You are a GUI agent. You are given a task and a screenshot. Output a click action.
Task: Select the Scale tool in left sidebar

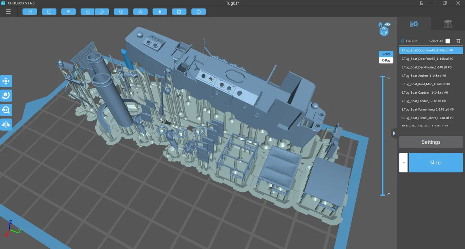point(6,110)
